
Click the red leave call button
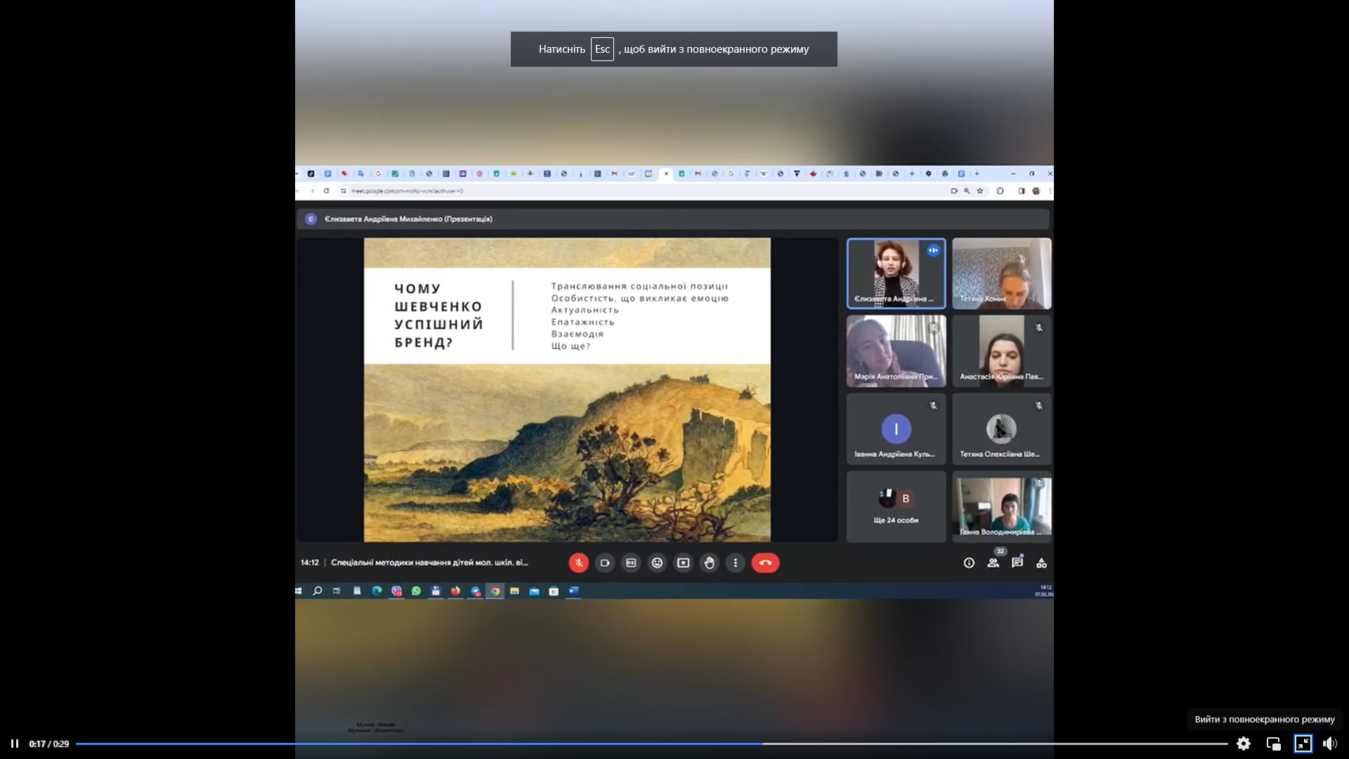[x=765, y=563]
